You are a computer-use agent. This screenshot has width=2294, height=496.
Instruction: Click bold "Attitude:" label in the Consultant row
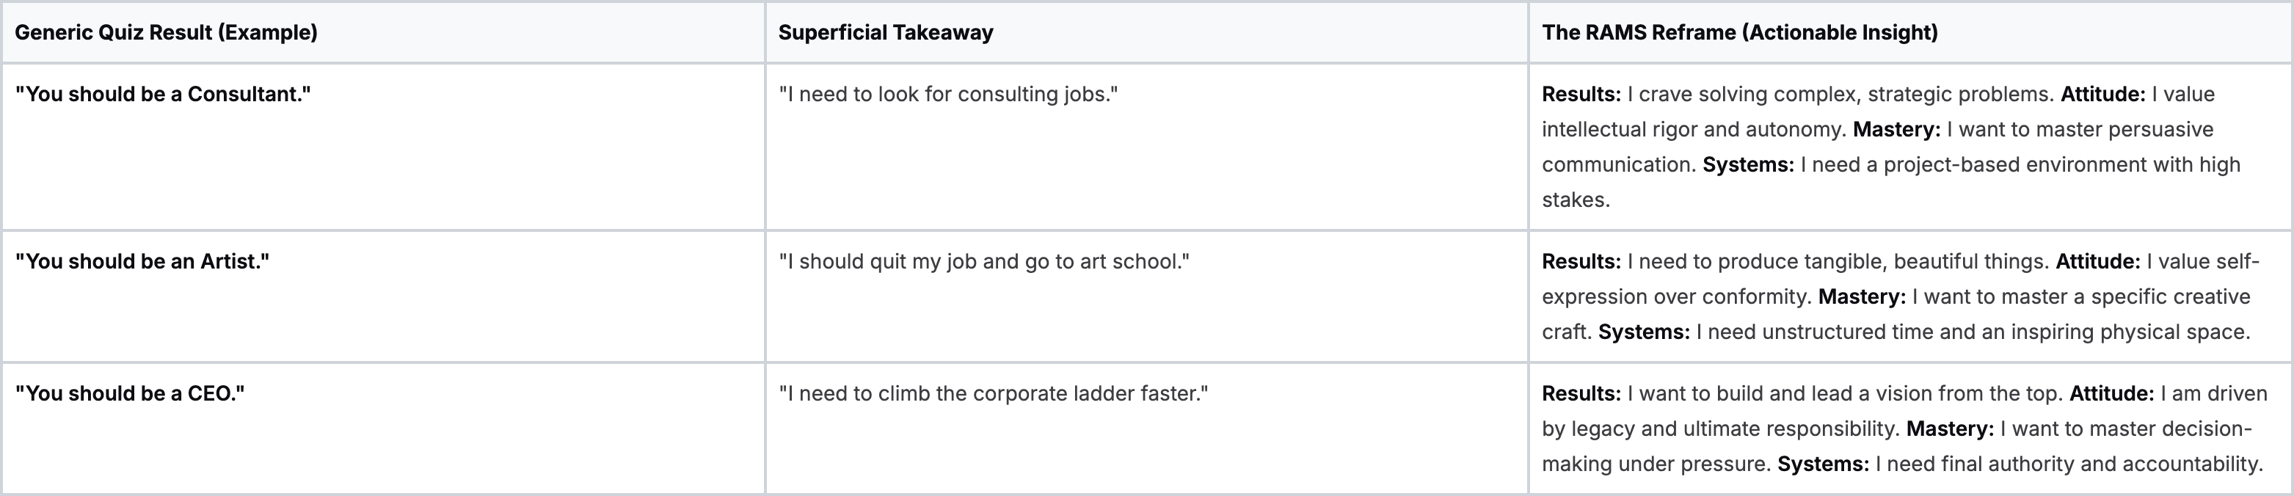(x=2102, y=95)
